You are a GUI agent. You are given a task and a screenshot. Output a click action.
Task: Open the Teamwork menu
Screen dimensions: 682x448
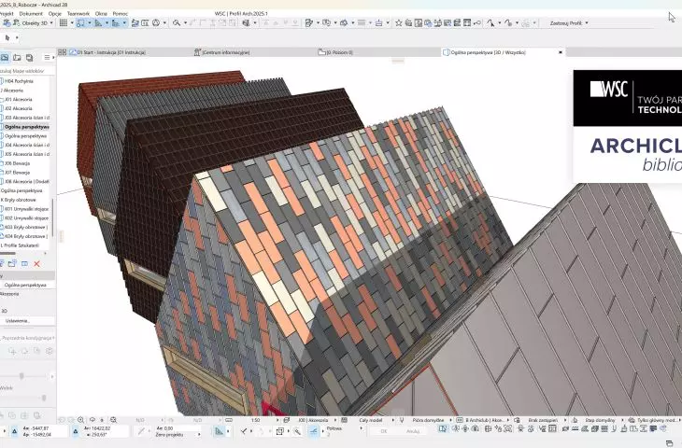coord(78,13)
